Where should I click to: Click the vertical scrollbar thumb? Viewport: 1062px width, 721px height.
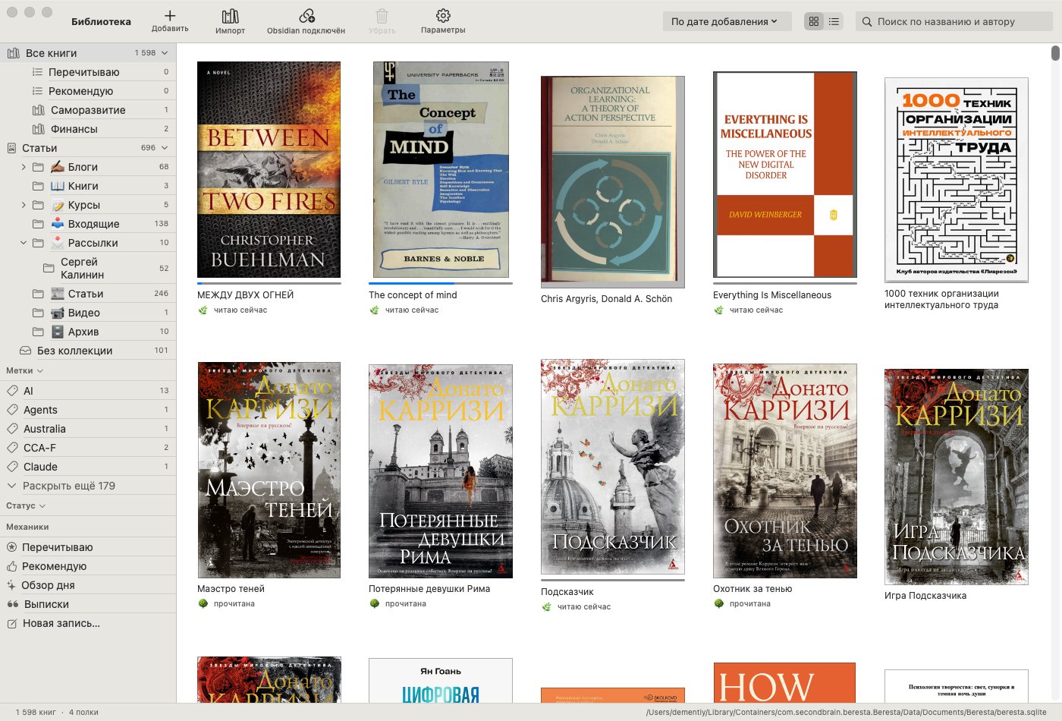point(1055,52)
